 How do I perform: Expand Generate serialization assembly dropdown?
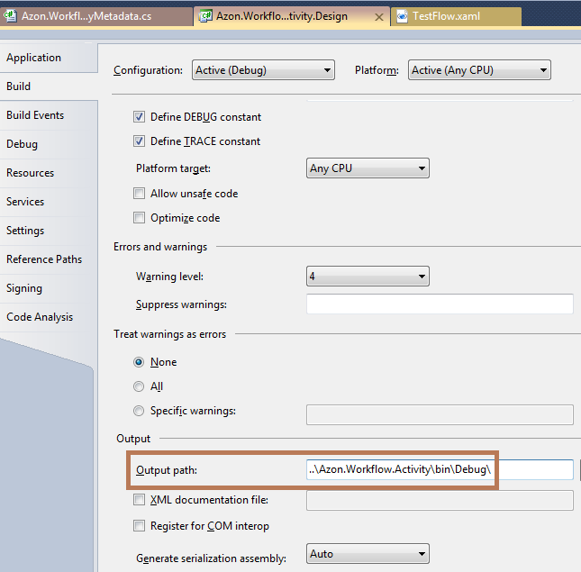click(368, 555)
